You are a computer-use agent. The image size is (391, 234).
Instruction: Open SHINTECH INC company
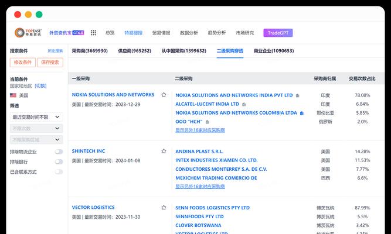[89, 151]
